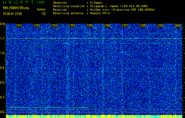The width and height of the screenshot is (185, 118).
Task: Click the Receiving antenna label
Action: 68,13
